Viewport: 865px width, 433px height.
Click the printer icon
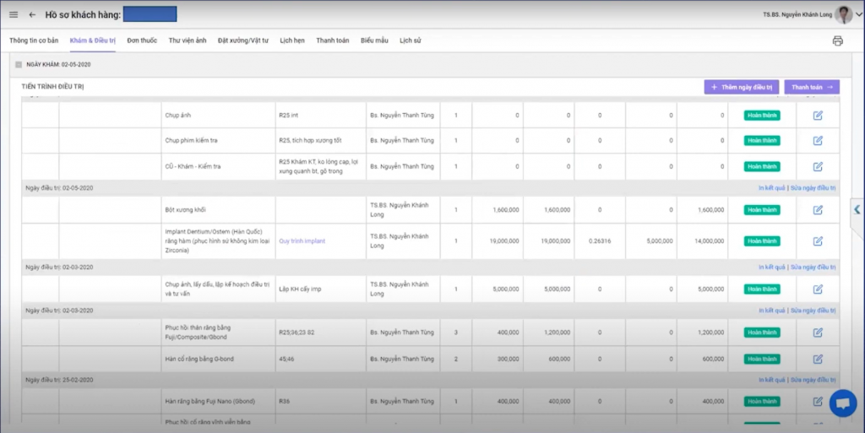point(837,41)
